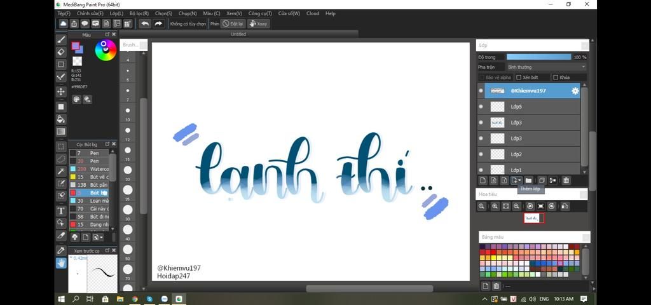The height and width of the screenshot is (305, 651).
Task: Toggle the Khóa checkbox
Action: pyautogui.click(x=556, y=78)
